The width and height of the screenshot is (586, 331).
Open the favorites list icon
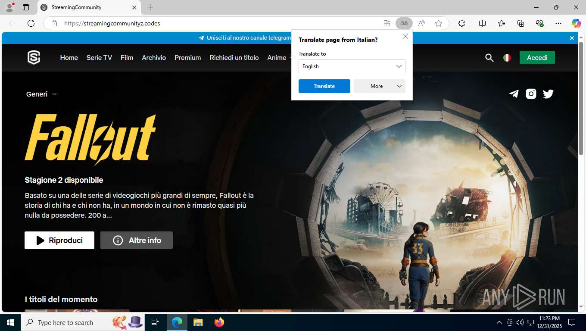pyautogui.click(x=502, y=23)
